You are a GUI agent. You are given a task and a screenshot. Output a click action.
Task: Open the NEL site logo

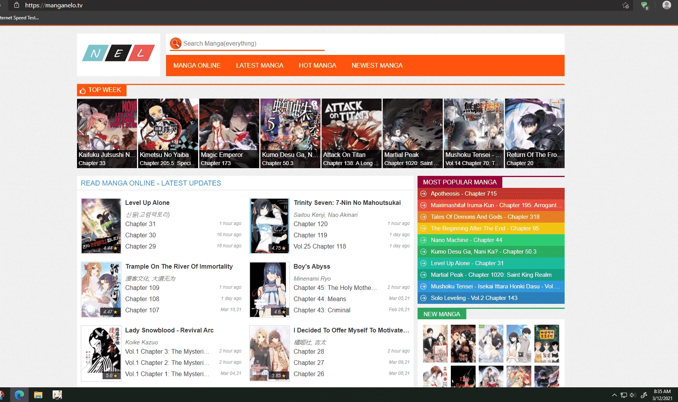pyautogui.click(x=118, y=53)
